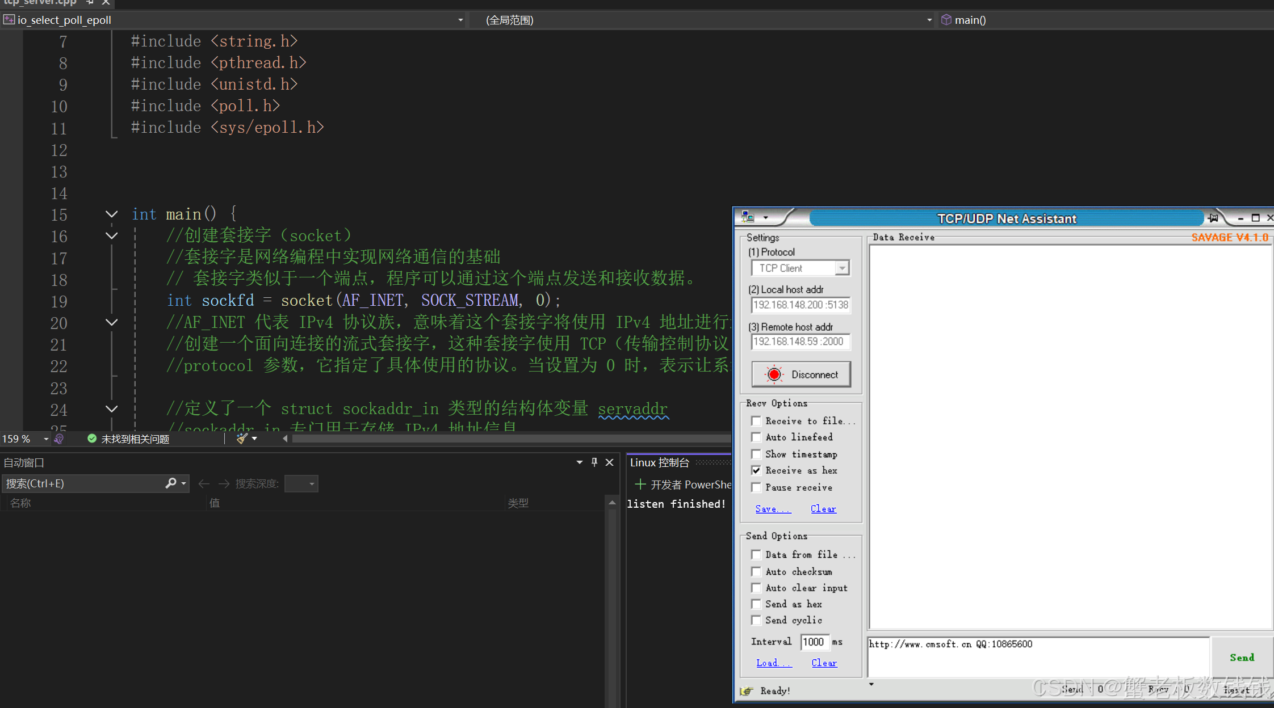The height and width of the screenshot is (708, 1274).
Task: Click the Interval 1000 ms input field
Action: [x=814, y=642]
